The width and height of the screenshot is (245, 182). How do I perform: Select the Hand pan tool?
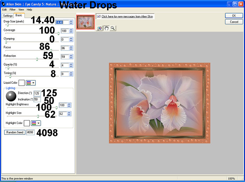[x=106, y=28]
